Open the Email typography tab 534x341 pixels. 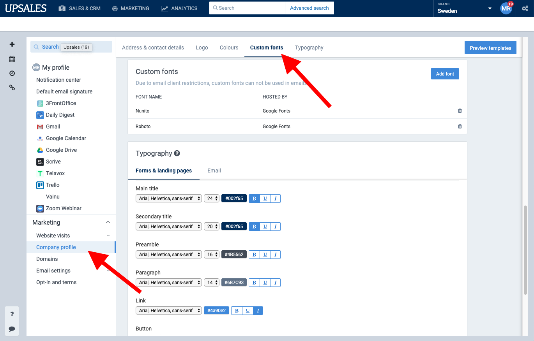point(214,170)
